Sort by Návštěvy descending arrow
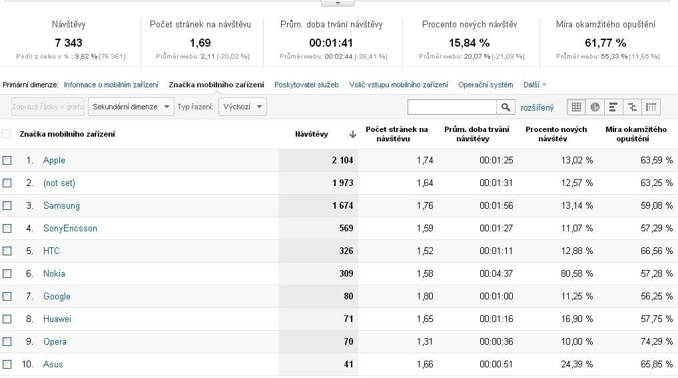678x378 pixels. tap(353, 134)
